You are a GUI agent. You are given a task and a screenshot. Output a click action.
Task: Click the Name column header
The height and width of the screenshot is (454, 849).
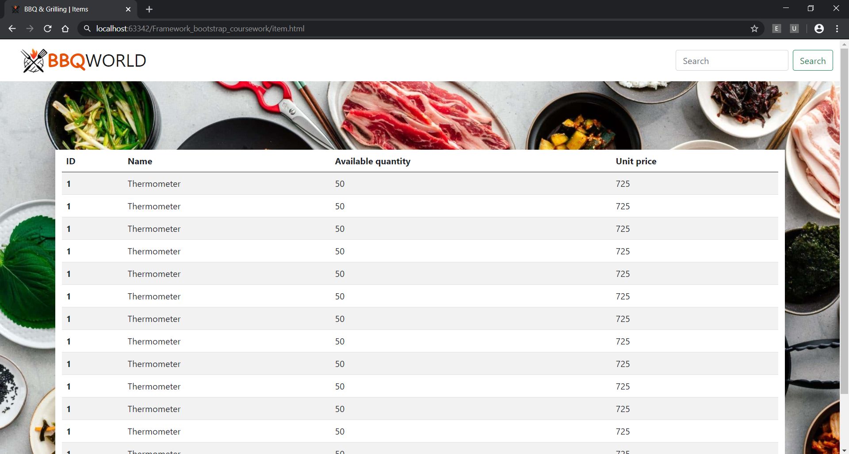click(139, 161)
